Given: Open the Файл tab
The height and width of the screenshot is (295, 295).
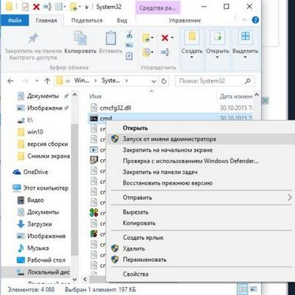Looking at the screenshot, I should [15, 21].
